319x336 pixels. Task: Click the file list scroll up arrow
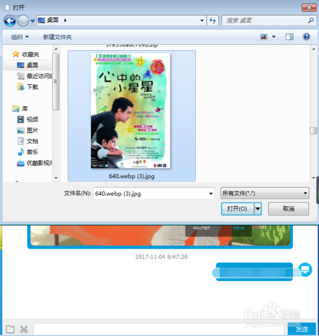click(314, 49)
